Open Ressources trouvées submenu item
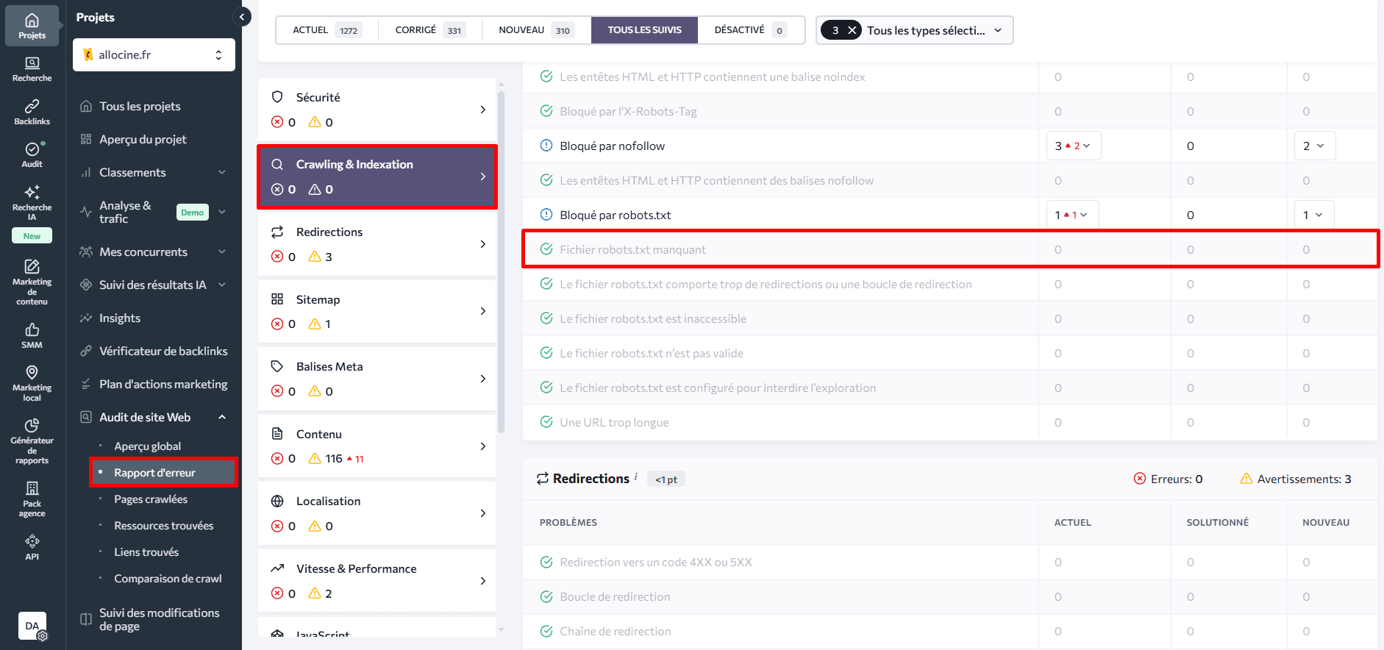This screenshot has width=1384, height=650. pyautogui.click(x=163, y=526)
